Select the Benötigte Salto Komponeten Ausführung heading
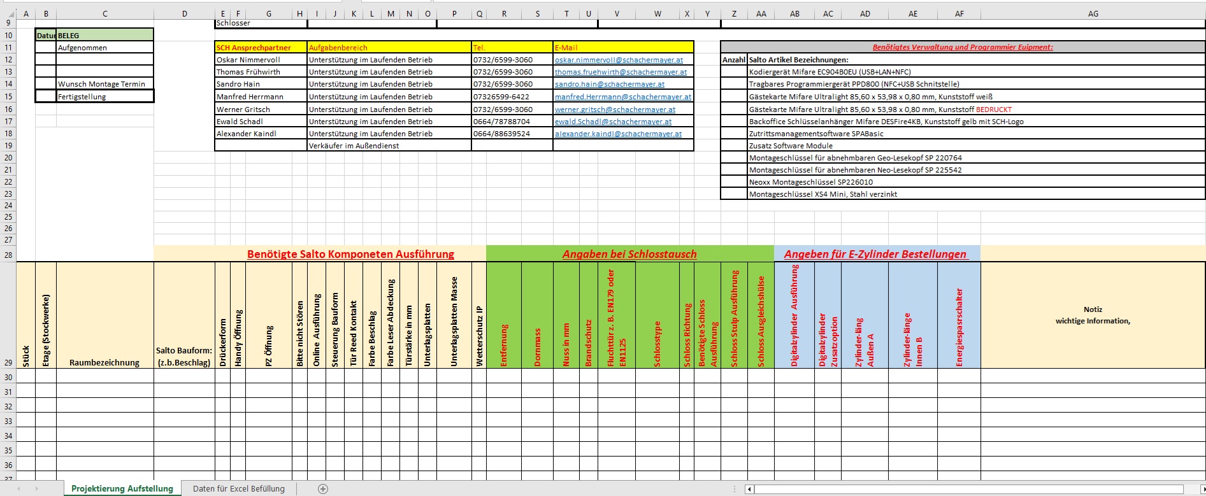 [350, 254]
